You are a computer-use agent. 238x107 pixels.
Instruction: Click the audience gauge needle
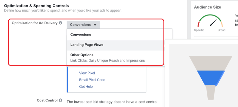[213, 23]
